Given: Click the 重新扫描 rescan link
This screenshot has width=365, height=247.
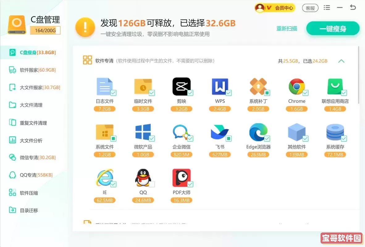Looking at the screenshot, I should pyautogui.click(x=287, y=29).
